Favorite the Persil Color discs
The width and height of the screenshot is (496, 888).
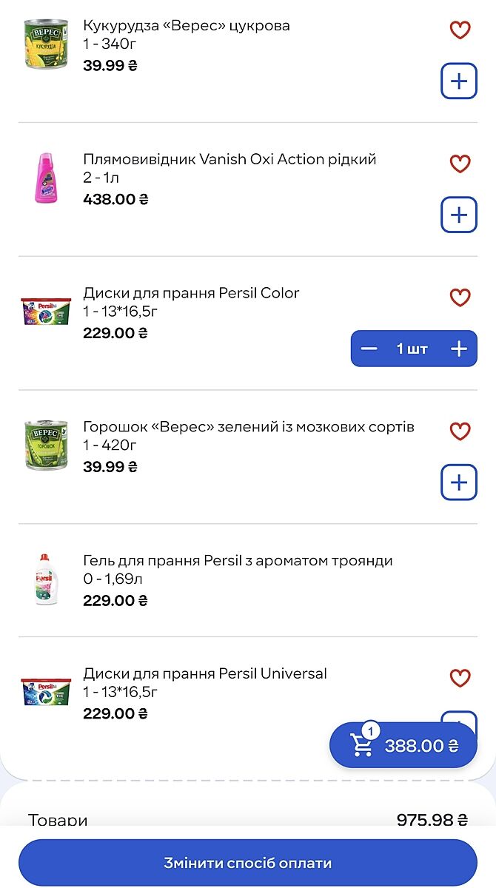coord(460,297)
